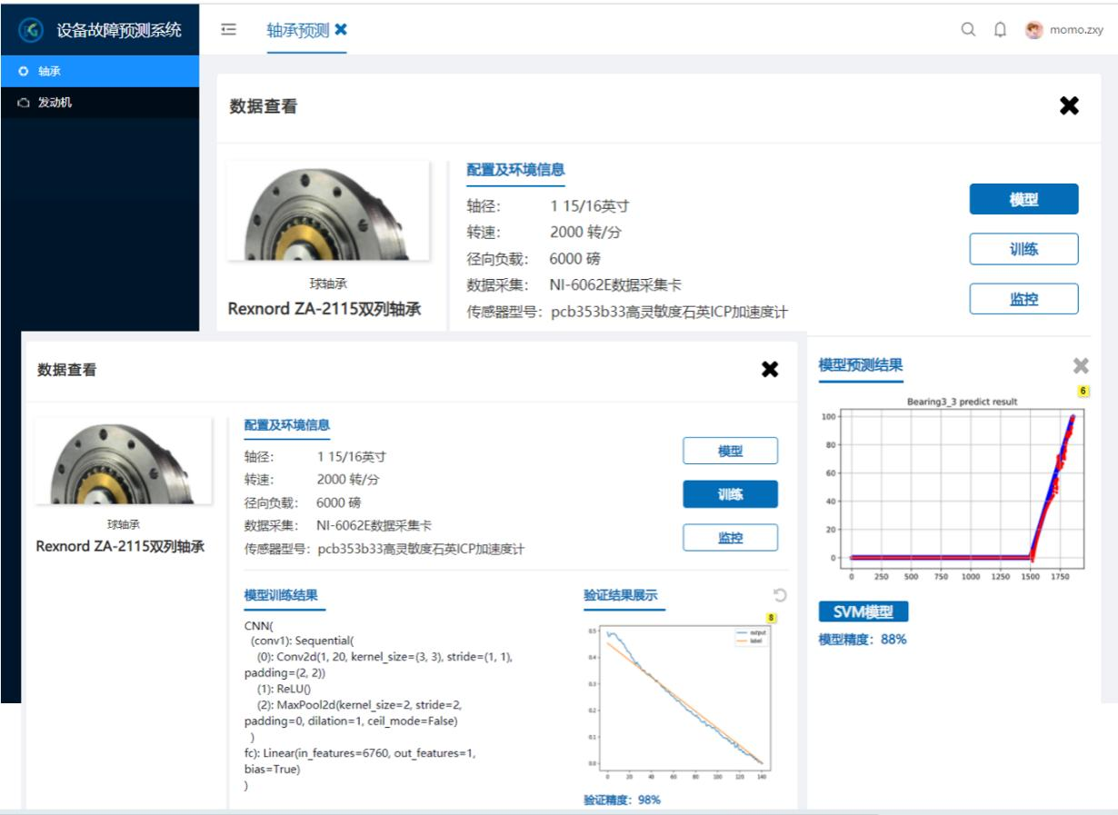Click the system logo icon in header

[x=31, y=29]
